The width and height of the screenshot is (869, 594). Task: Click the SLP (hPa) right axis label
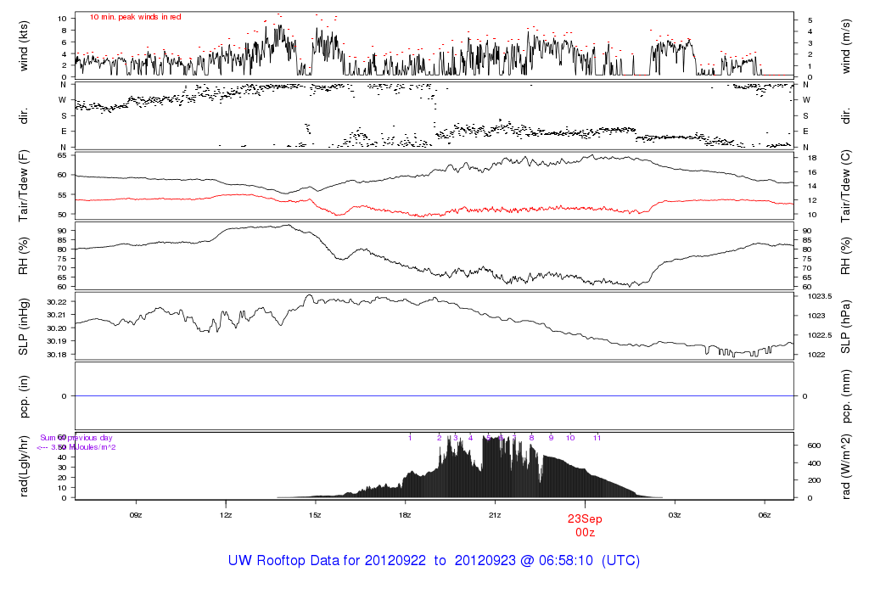(x=846, y=326)
